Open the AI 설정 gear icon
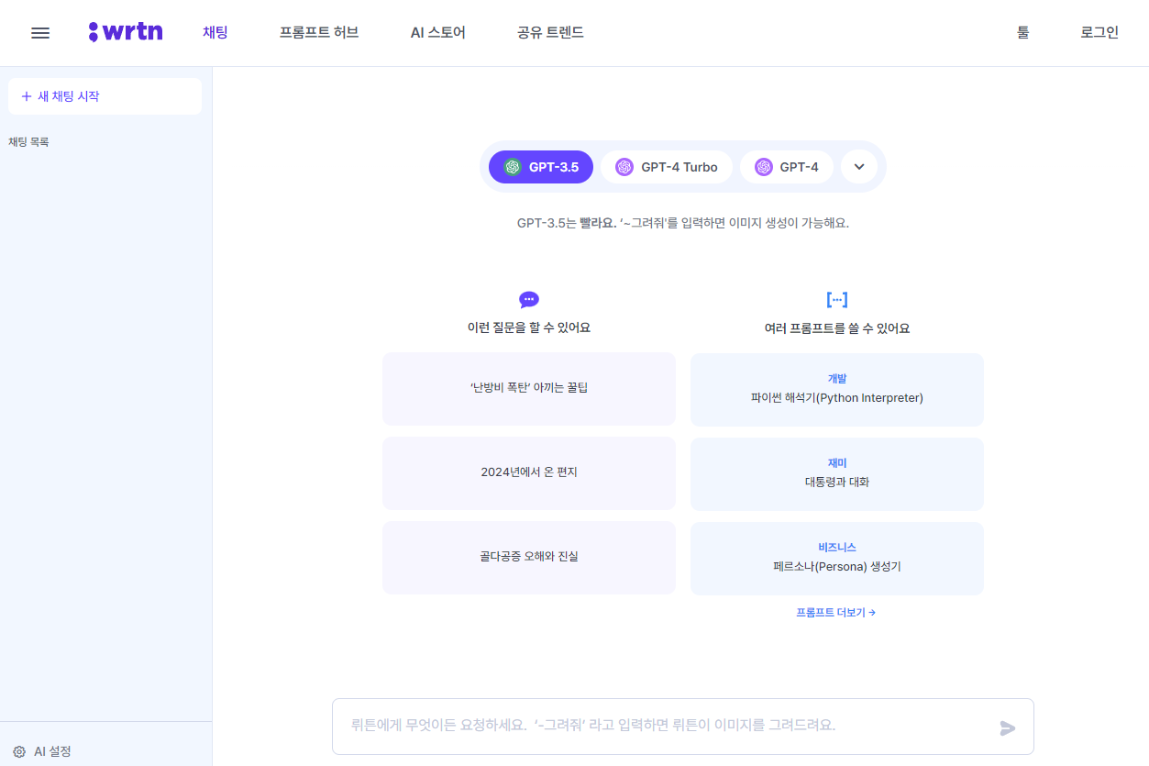1149x766 pixels. pos(19,751)
